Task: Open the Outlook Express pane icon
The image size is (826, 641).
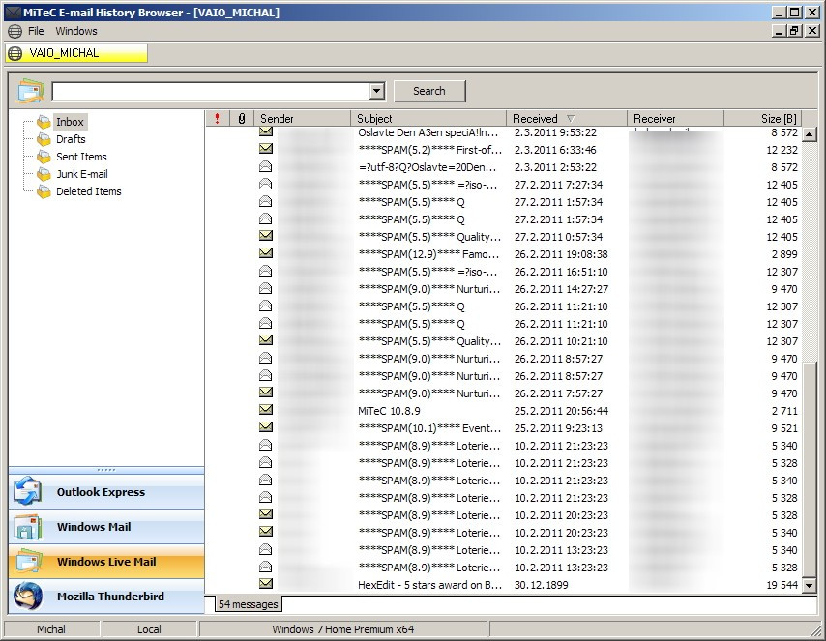Action: pyautogui.click(x=27, y=491)
